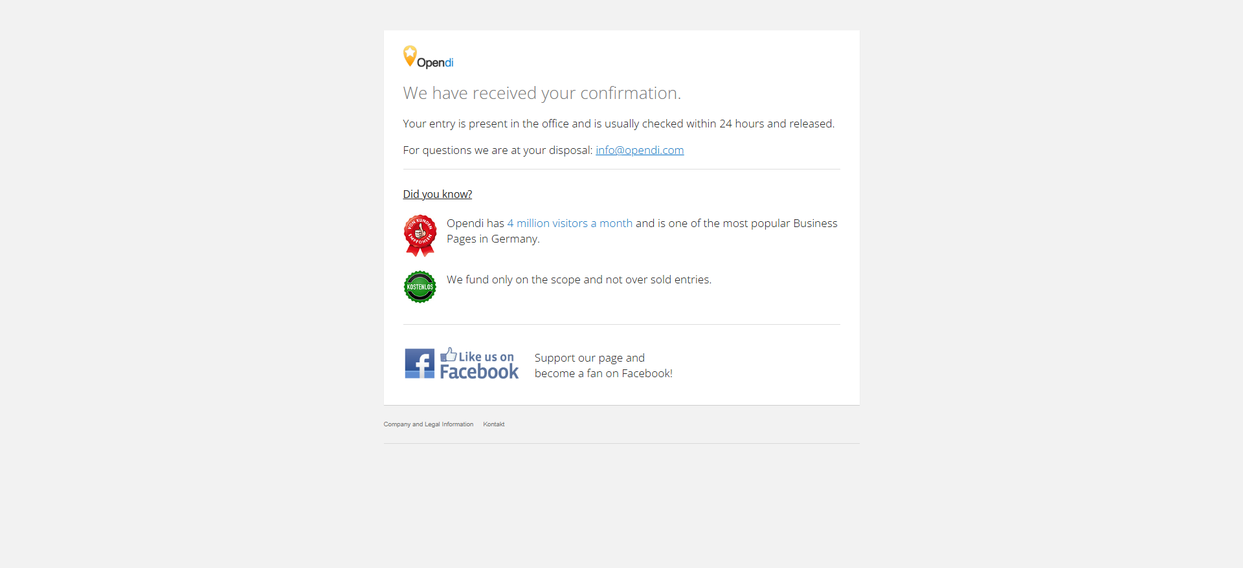The image size is (1243, 568).
Task: Click the Did you know? underlined heading
Action: [x=438, y=194]
